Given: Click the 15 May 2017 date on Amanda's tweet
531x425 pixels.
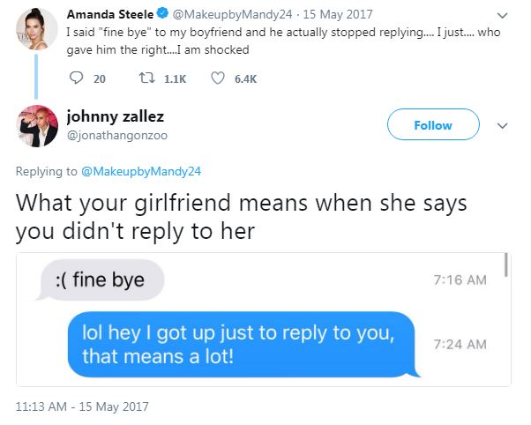Looking at the screenshot, I should pyautogui.click(x=338, y=14).
